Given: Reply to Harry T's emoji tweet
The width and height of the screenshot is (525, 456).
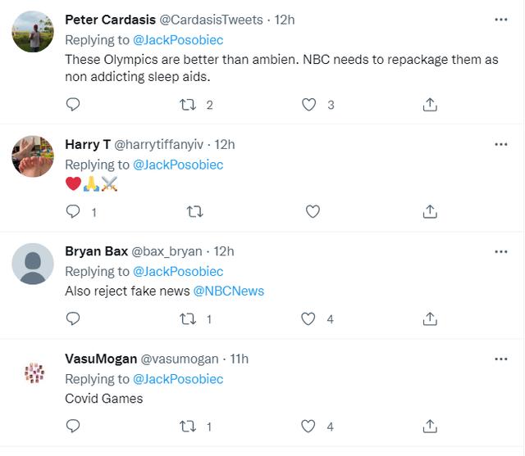Looking at the screenshot, I should pos(73,211).
